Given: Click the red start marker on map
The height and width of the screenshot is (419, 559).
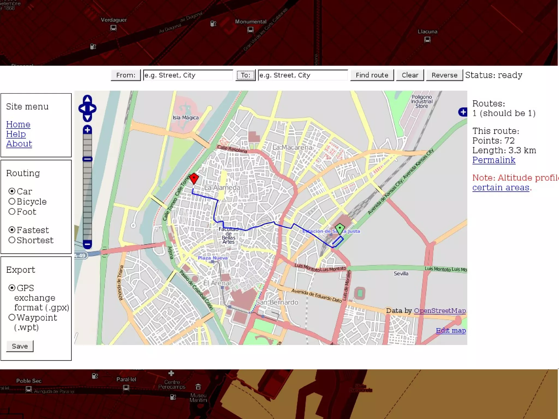Looking at the screenshot, I should pos(194,178).
